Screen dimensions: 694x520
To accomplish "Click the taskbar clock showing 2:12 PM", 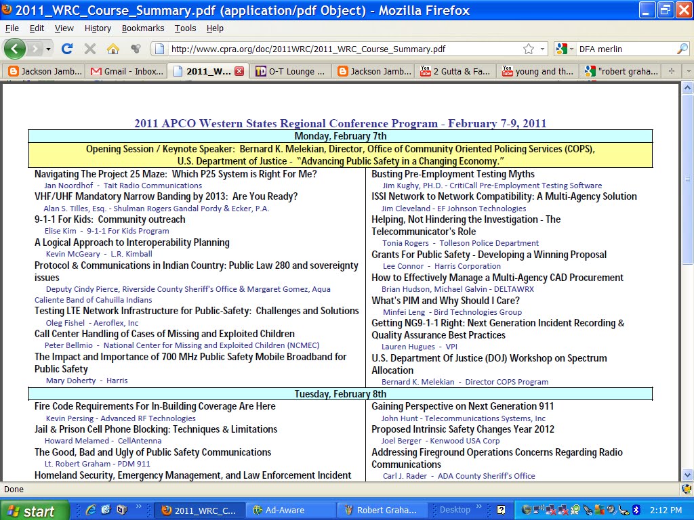I will pyautogui.click(x=666, y=511).
